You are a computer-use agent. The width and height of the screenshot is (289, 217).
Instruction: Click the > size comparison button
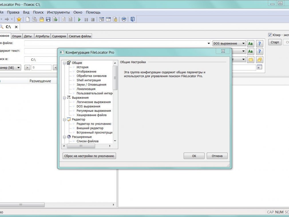click(27, 68)
